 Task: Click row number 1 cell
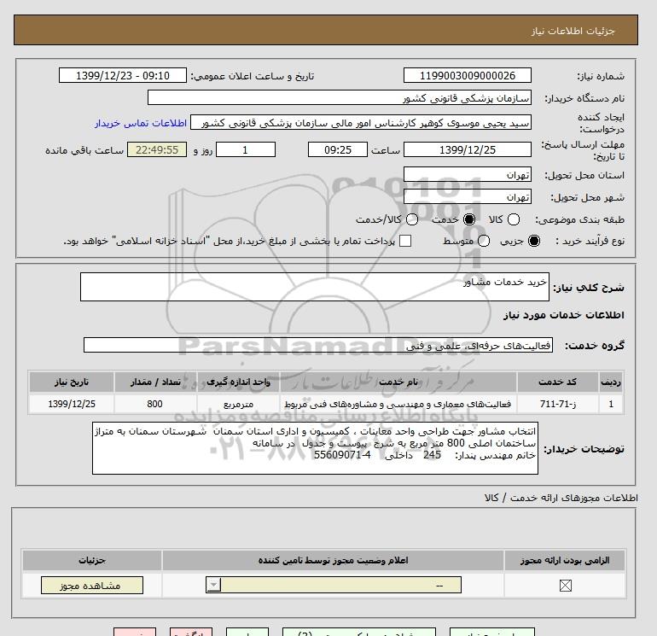point(611,404)
